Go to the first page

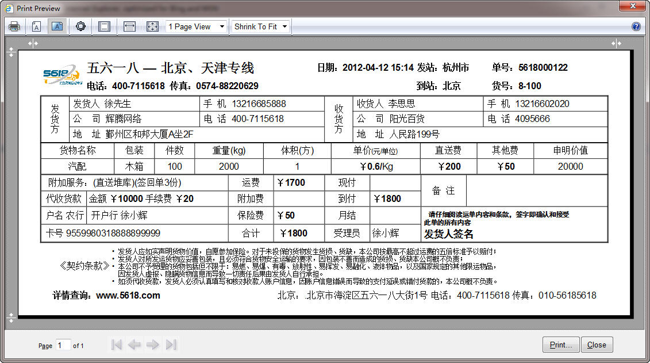pyautogui.click(x=117, y=345)
